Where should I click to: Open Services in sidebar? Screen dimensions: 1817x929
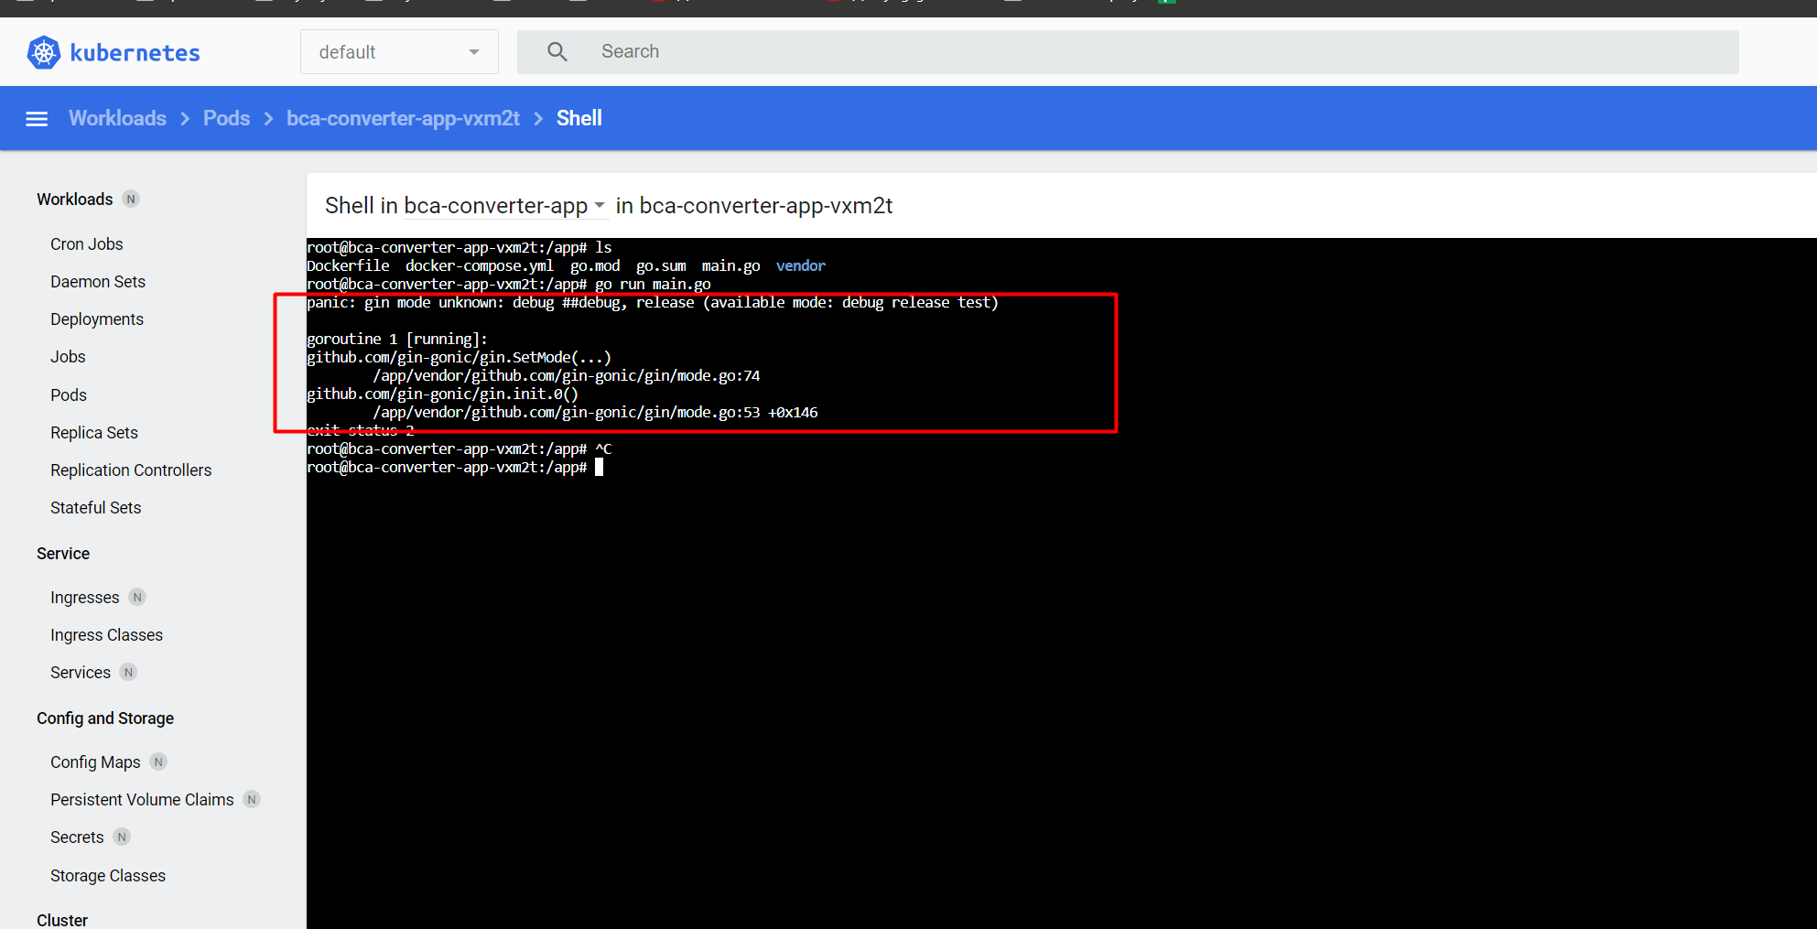tap(81, 673)
